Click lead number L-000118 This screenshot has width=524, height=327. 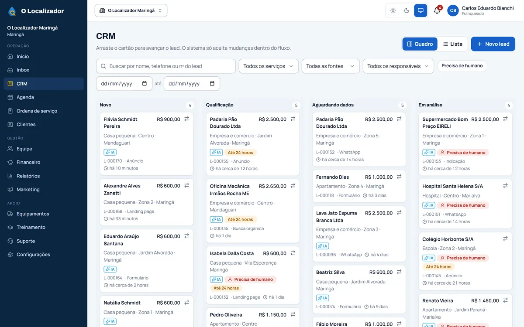tap(325, 195)
